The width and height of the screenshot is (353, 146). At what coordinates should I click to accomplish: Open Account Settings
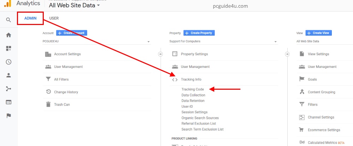coord(67,54)
